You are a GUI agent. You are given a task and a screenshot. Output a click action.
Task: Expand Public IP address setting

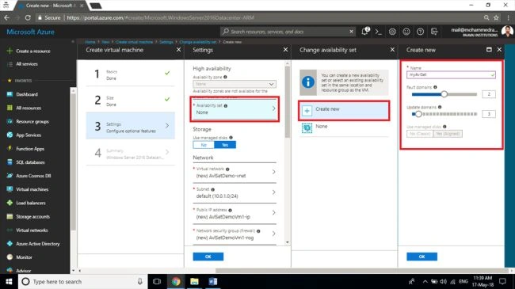click(235, 214)
